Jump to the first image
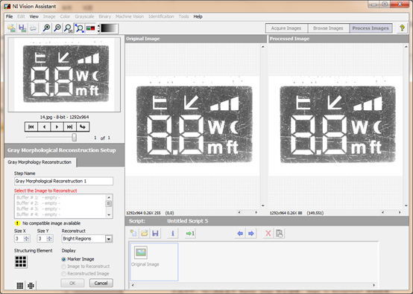This screenshot has width=413, height=294. (31, 127)
